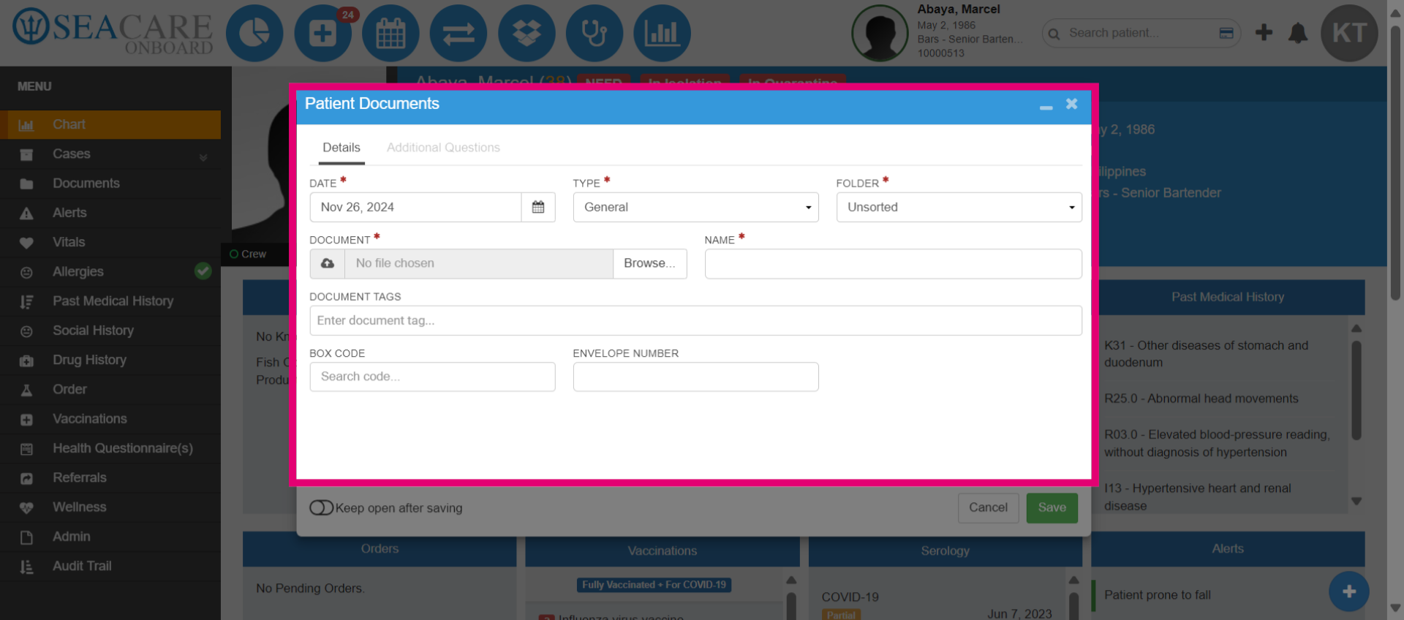This screenshot has width=1404, height=620.
Task: Click the upload cloud icon in Document field
Action: pyautogui.click(x=328, y=263)
